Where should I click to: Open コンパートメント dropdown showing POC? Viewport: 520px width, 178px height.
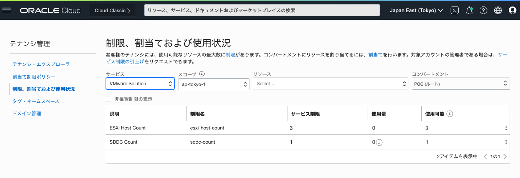point(461,84)
